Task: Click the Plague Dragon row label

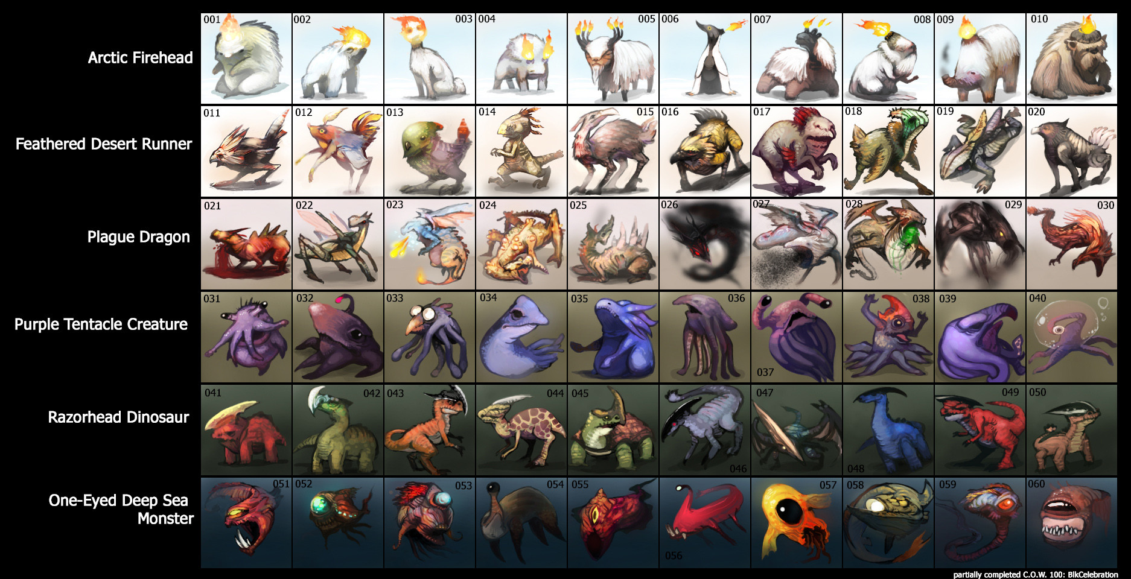Action: (x=139, y=237)
